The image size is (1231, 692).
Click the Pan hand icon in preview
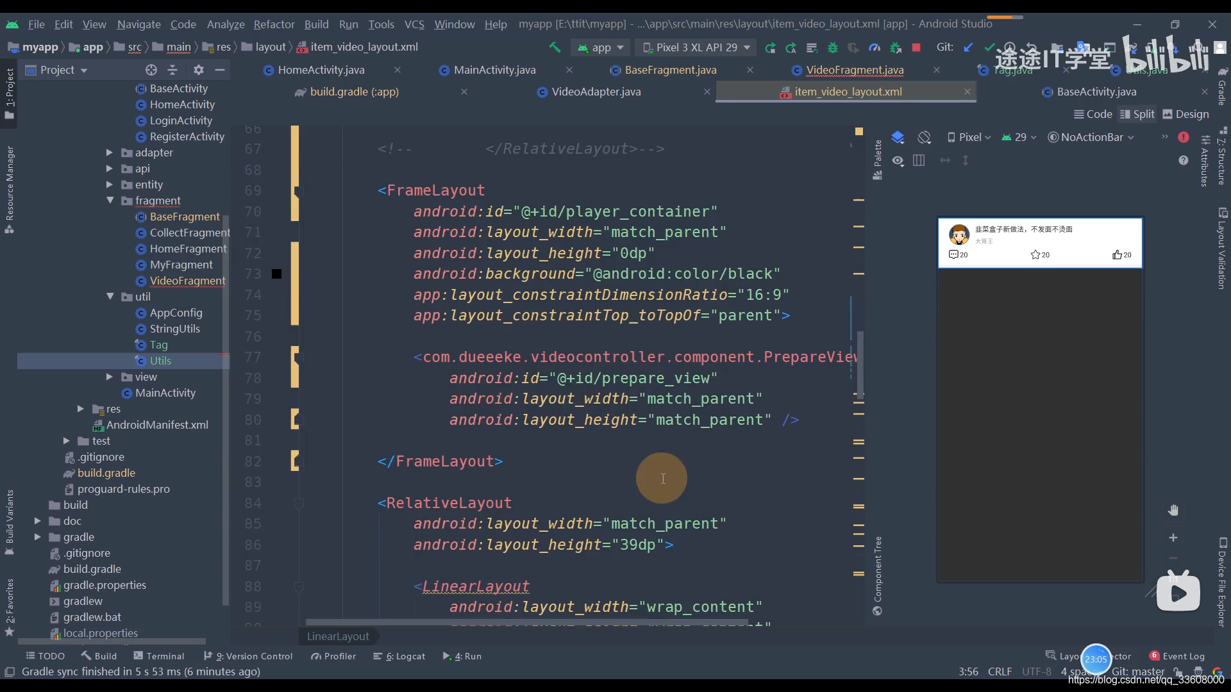click(x=1173, y=510)
